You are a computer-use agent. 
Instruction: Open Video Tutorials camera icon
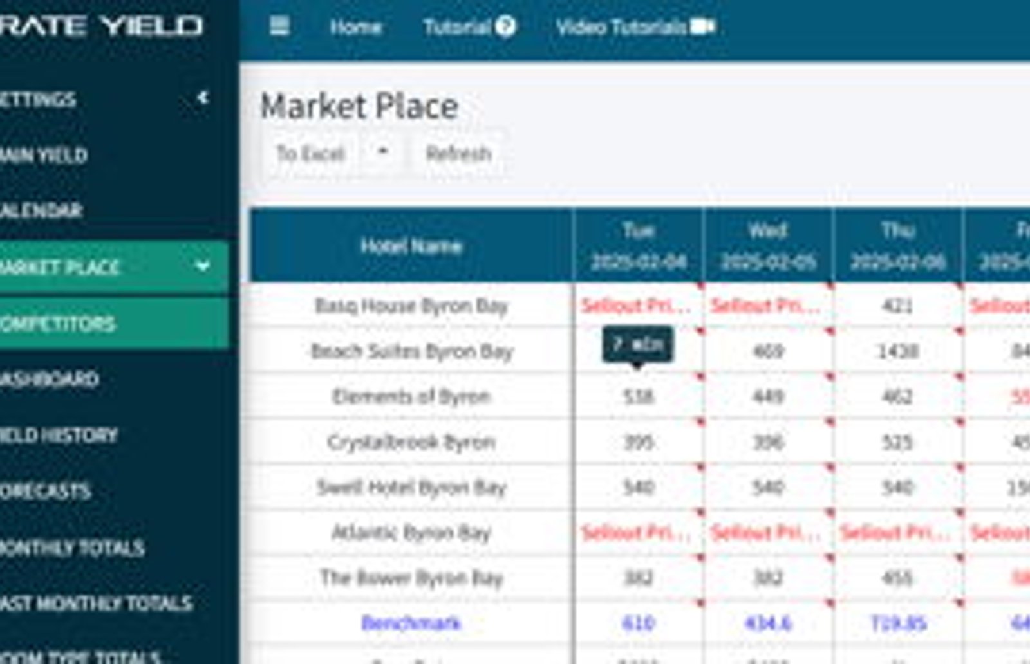[702, 27]
